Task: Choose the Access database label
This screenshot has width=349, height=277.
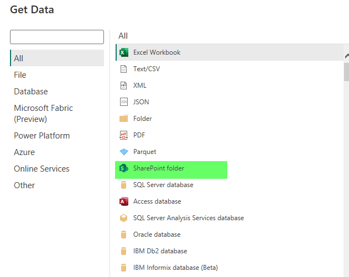Action: pyautogui.click(x=157, y=201)
